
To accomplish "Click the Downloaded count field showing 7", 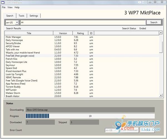I will coord(40,122).
